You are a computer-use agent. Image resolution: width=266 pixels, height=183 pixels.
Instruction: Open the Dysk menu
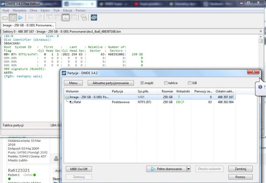pyautogui.click(x=6, y=10)
